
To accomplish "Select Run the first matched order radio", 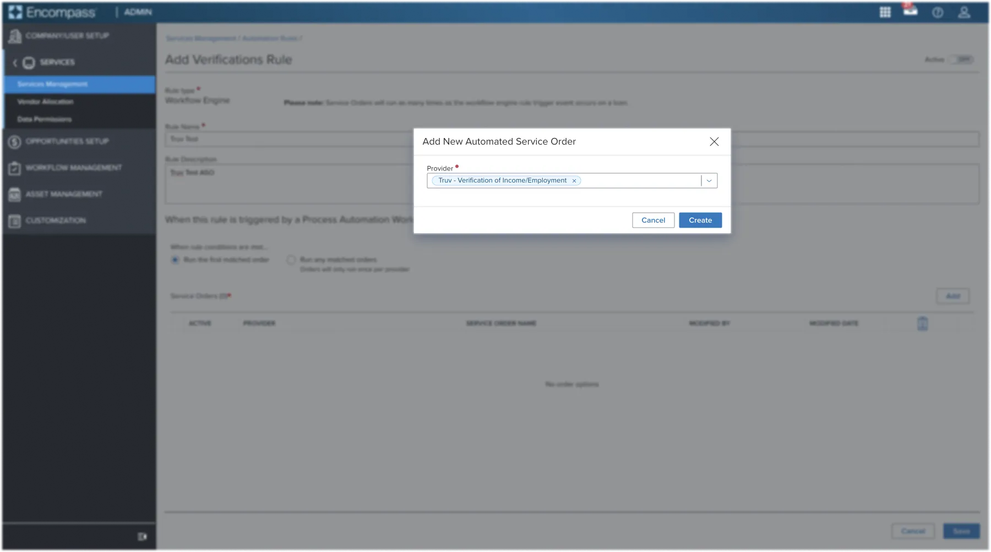I will [x=175, y=260].
